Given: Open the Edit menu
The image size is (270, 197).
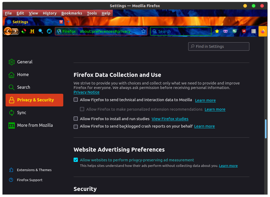Looking at the screenshot, I should pos(20,13).
